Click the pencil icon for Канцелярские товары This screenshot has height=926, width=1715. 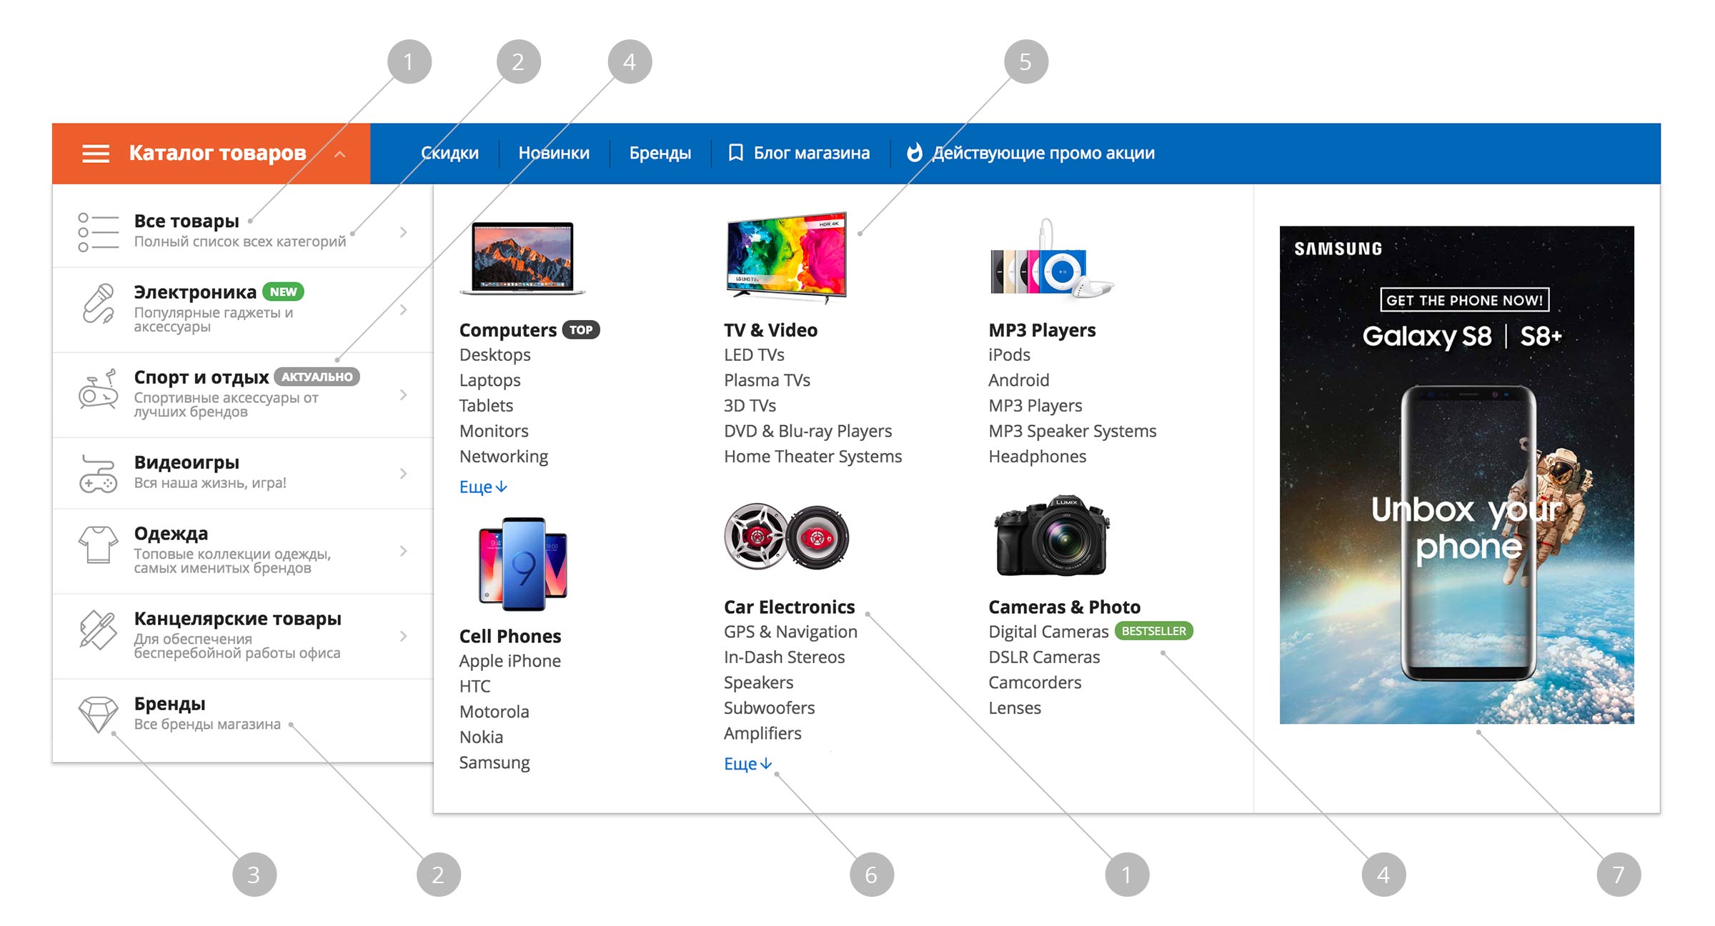click(98, 630)
